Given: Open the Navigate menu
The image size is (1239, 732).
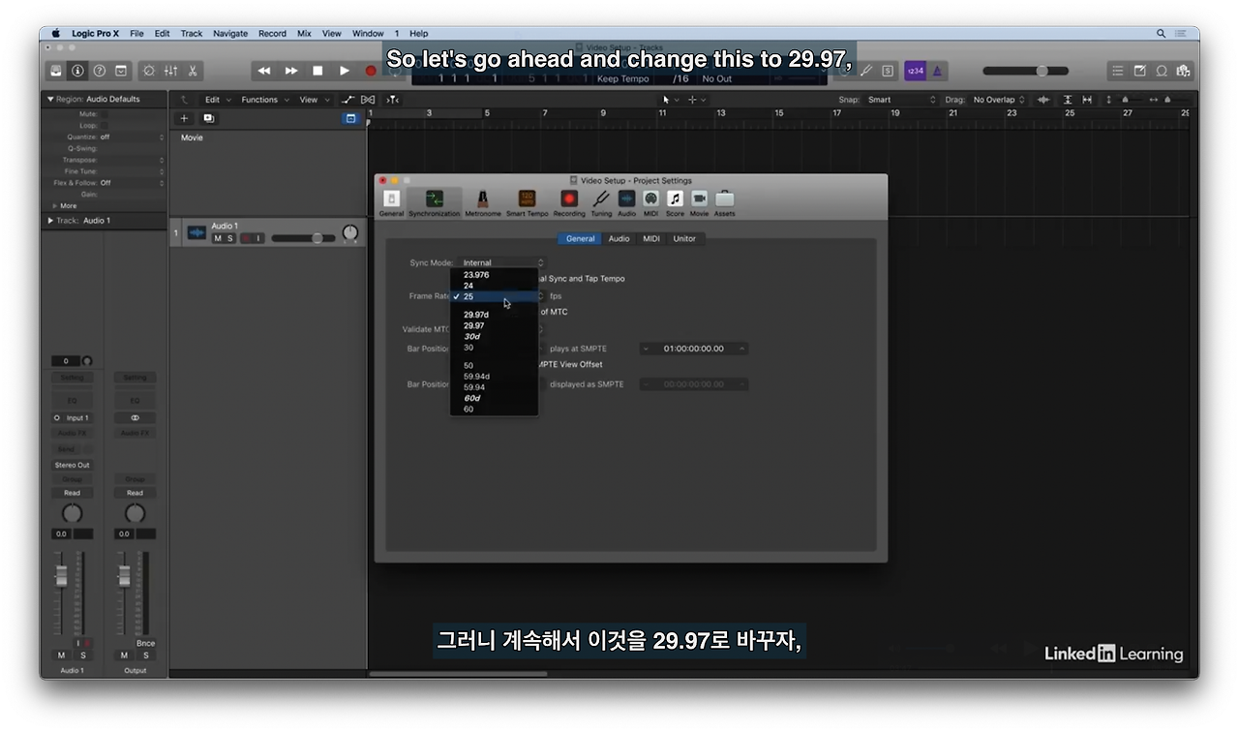Looking at the screenshot, I should coord(230,33).
